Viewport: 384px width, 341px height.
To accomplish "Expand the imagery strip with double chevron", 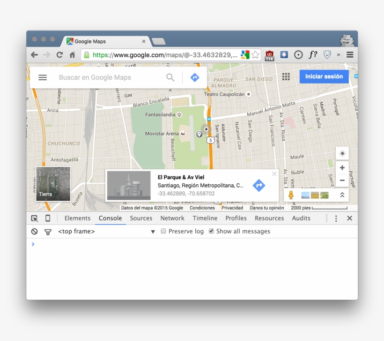I will pos(342,195).
